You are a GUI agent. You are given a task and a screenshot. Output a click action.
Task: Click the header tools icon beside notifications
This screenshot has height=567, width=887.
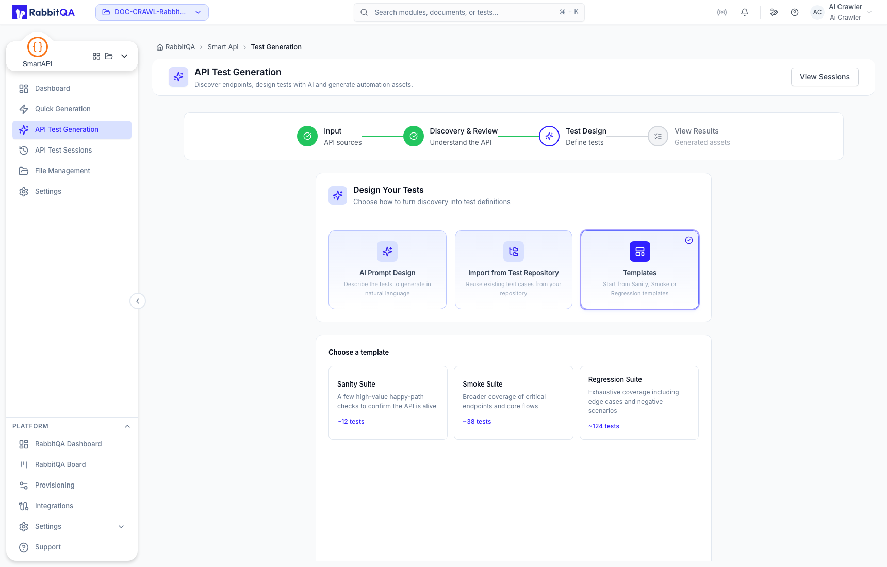[774, 12]
